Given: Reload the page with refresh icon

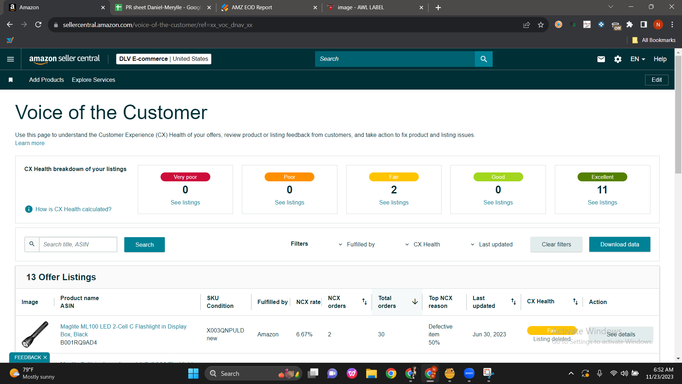Looking at the screenshot, I should (38, 25).
